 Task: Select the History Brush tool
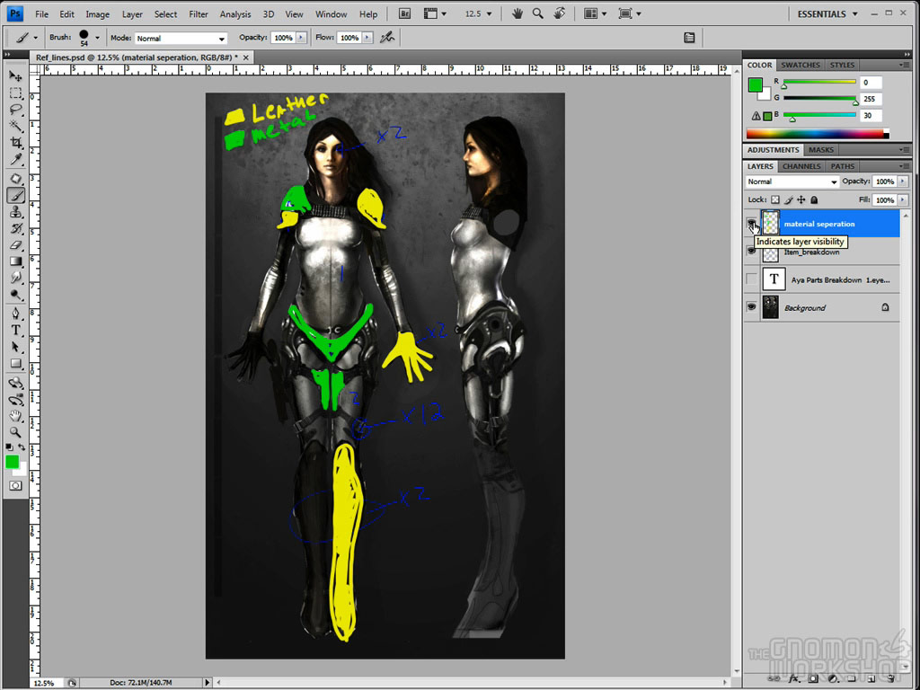(x=16, y=228)
